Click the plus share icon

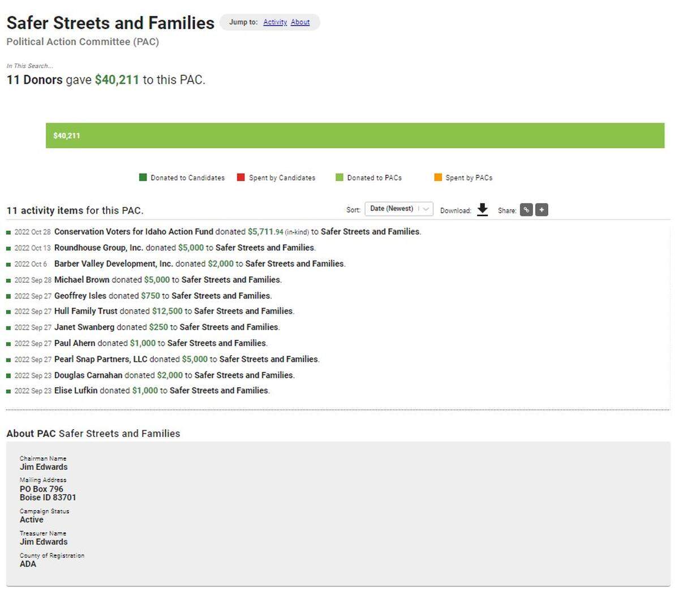point(542,210)
